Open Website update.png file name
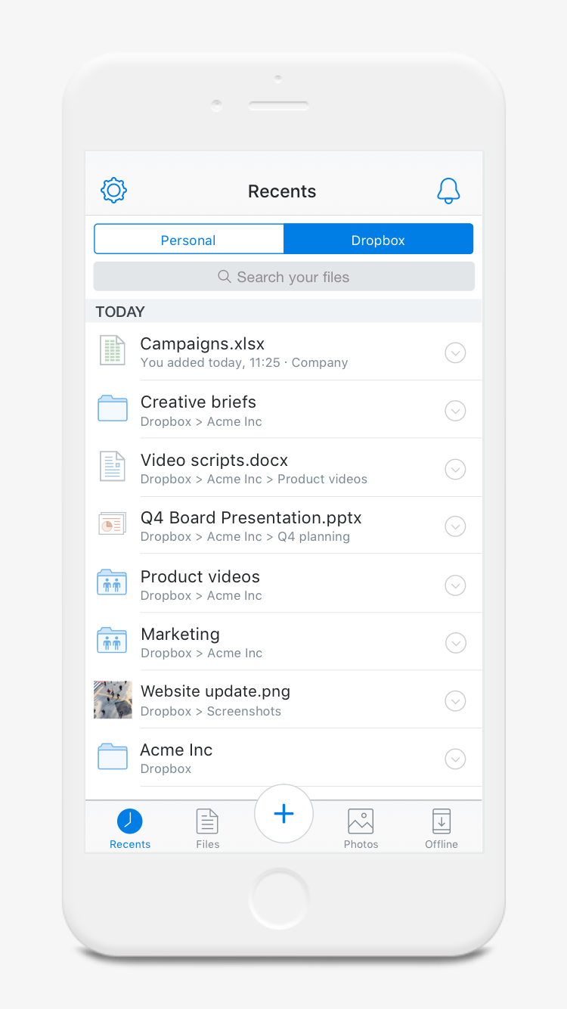567x1009 pixels. coord(215,691)
